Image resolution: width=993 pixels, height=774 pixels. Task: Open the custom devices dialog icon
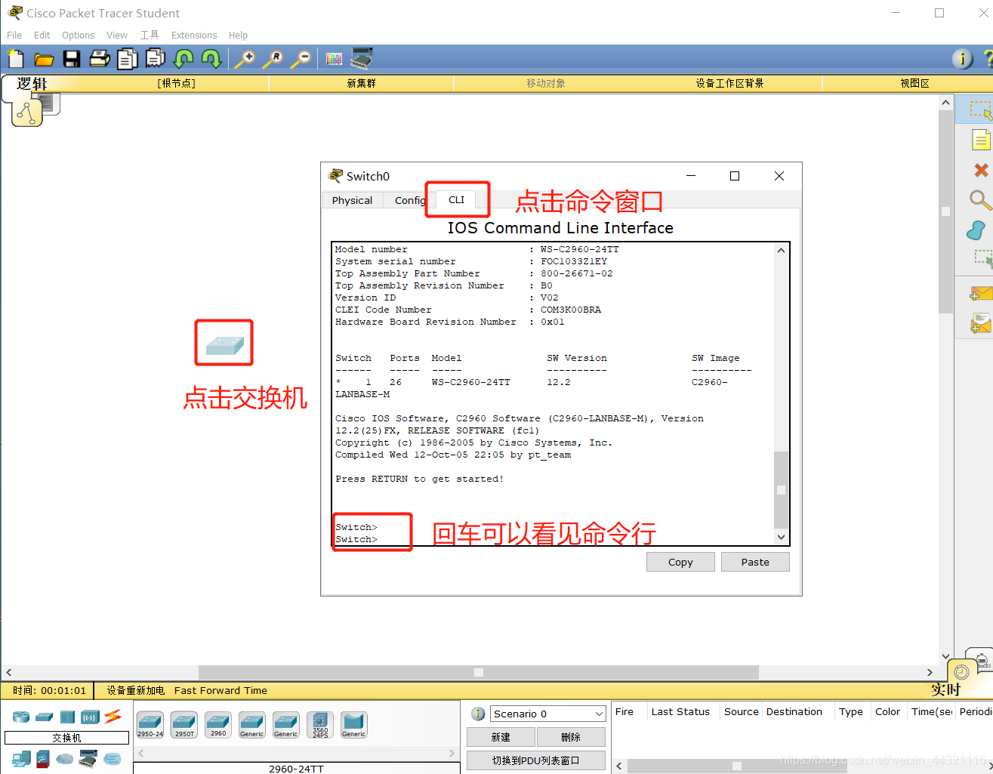coord(362,58)
